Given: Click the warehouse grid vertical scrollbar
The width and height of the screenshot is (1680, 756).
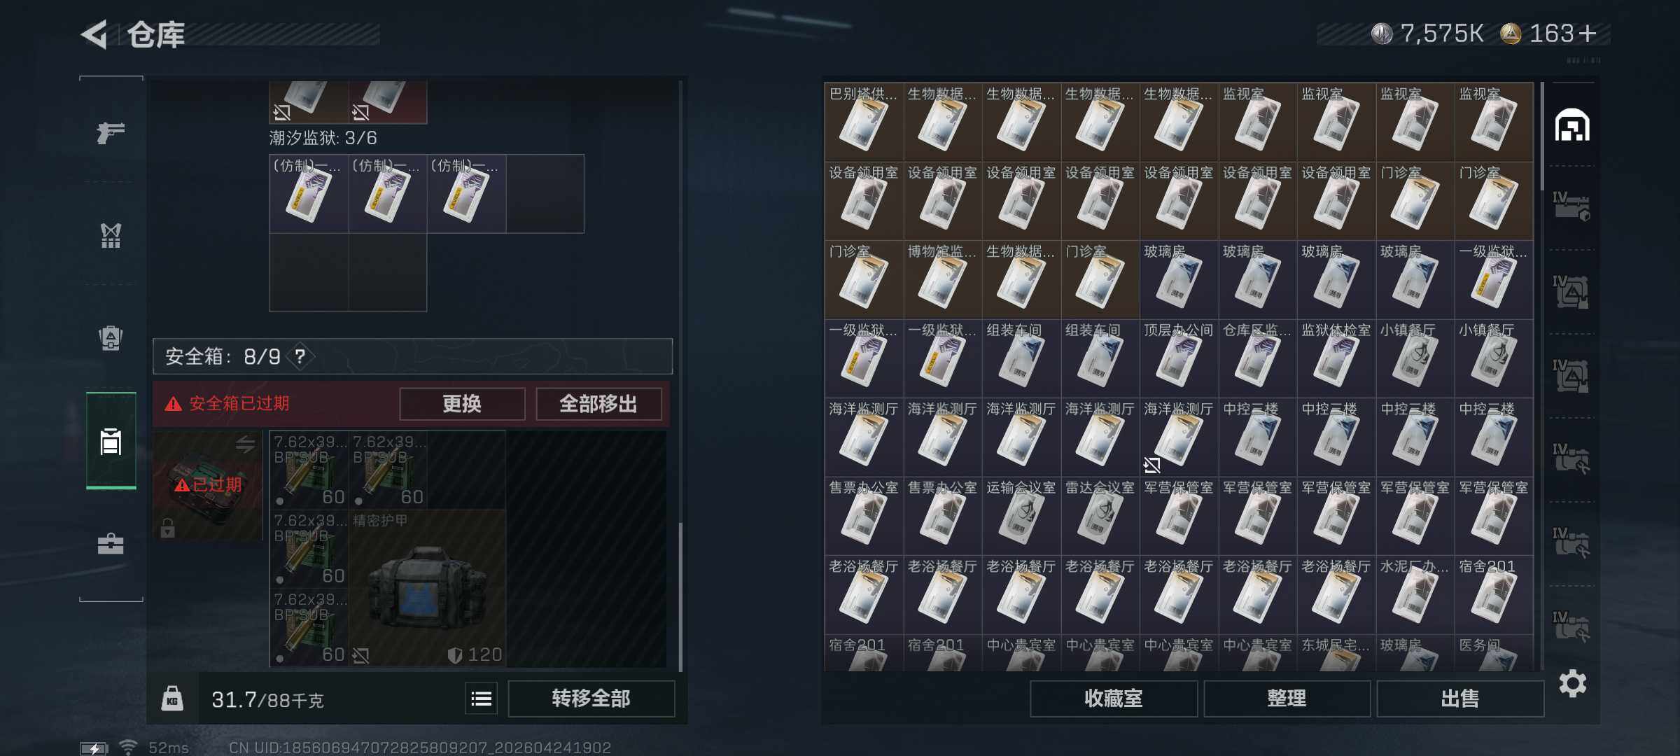Looking at the screenshot, I should click(1542, 136).
